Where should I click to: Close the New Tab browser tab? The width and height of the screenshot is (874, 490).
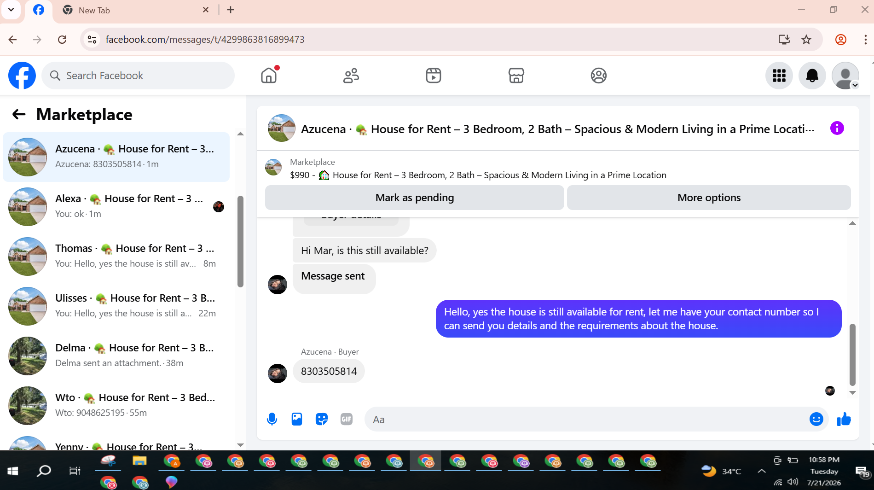pyautogui.click(x=206, y=10)
